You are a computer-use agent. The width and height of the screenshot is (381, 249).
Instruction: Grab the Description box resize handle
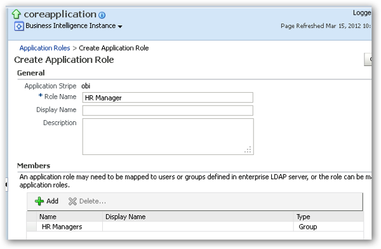coord(248,150)
